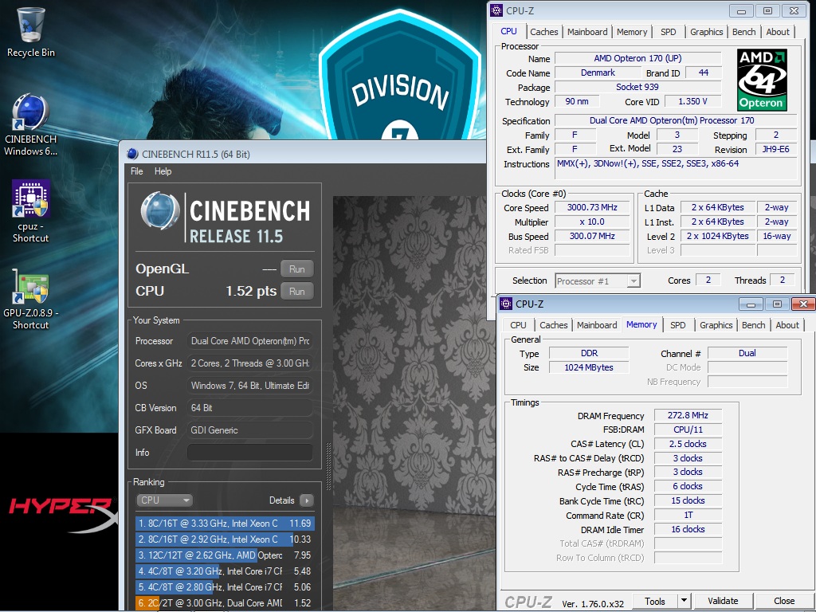816x612 pixels.
Task: Click the panel splitter handle beside Your System
Action: click(328, 466)
